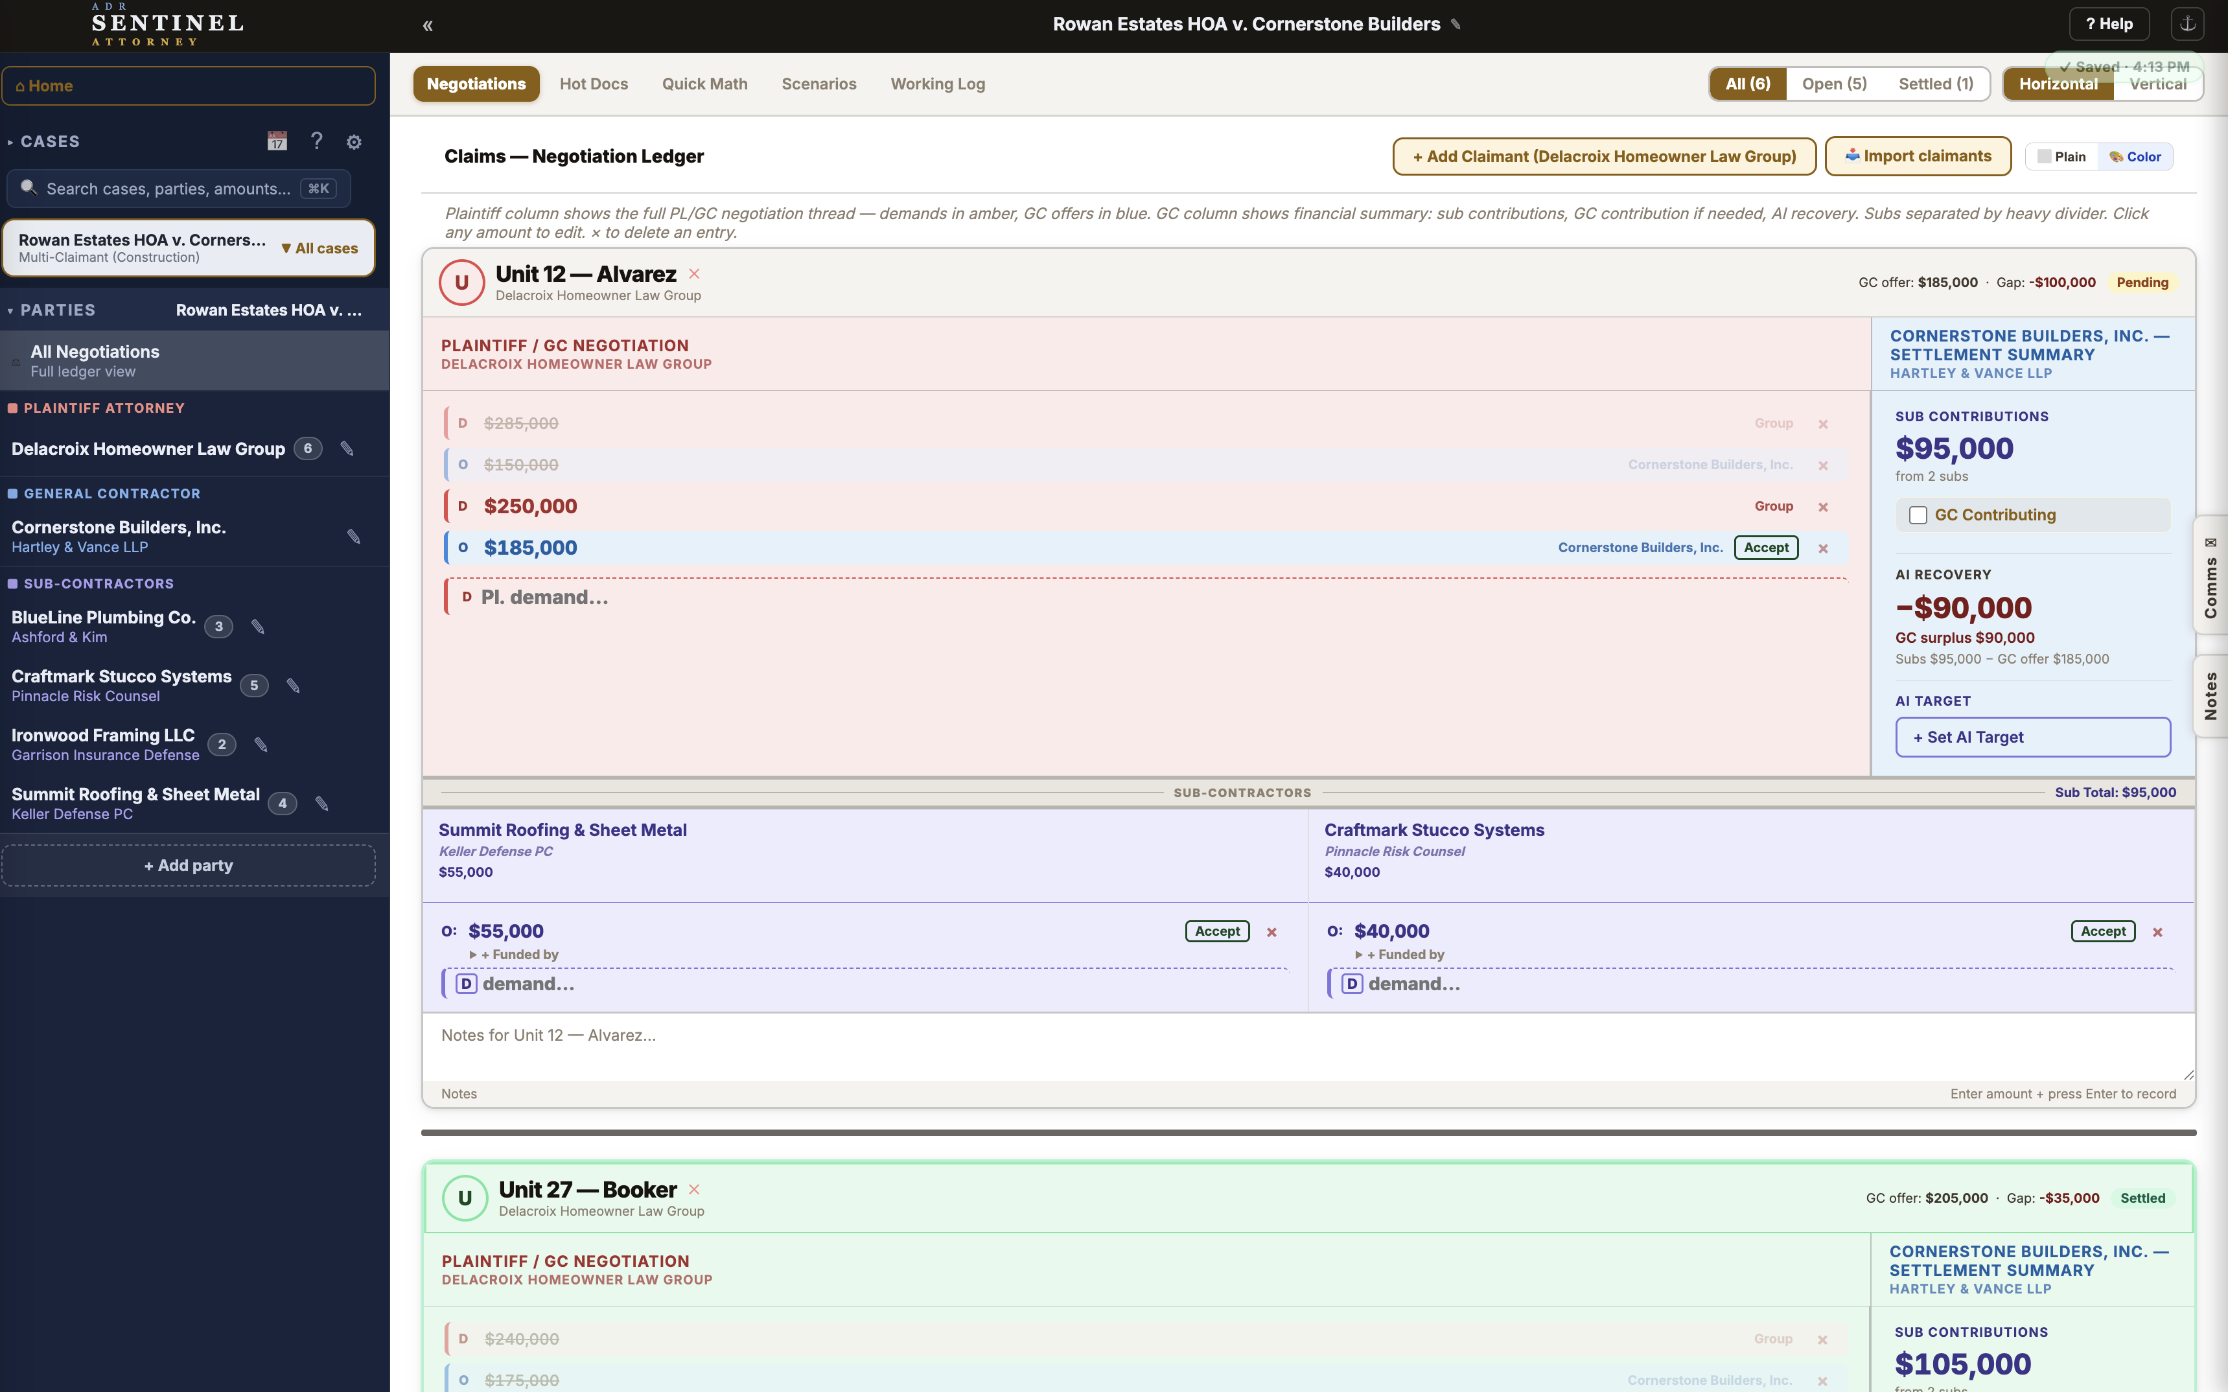Click the Help button
Viewport: 2228px width, 1392px height.
(x=2108, y=24)
